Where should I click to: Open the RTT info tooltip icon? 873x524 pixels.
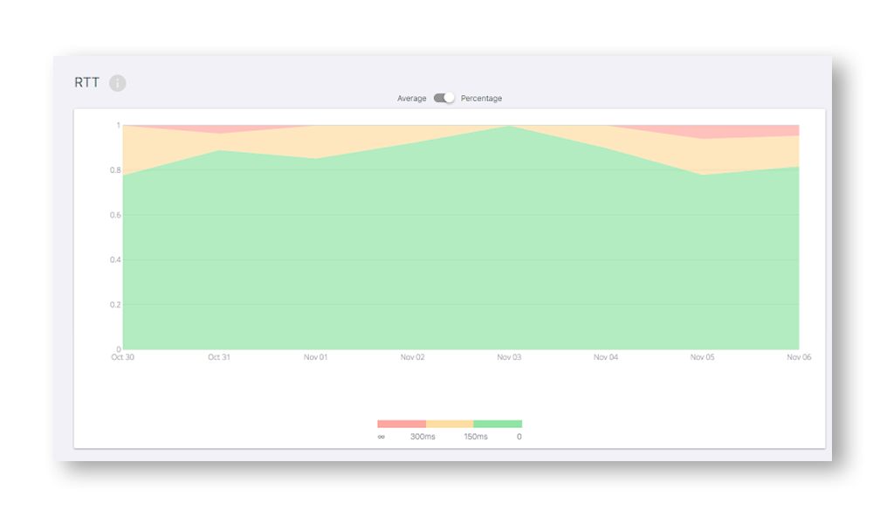pyautogui.click(x=117, y=83)
